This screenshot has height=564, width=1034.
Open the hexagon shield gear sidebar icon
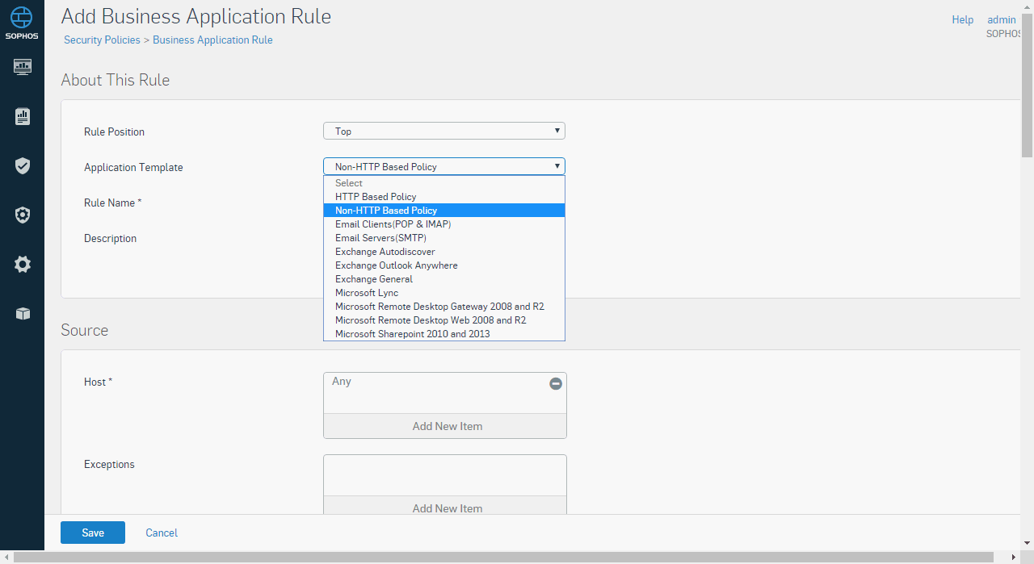[x=23, y=215]
